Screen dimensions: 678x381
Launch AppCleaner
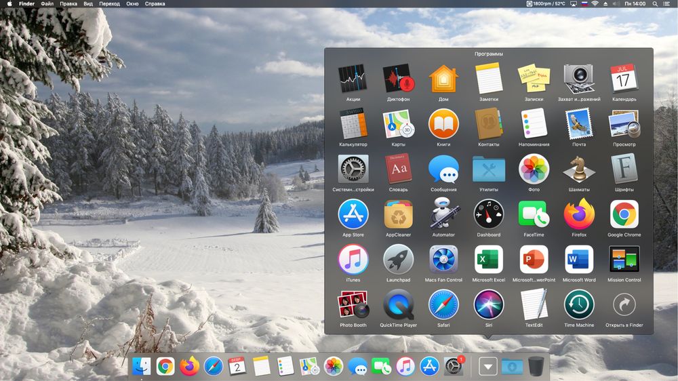398,214
